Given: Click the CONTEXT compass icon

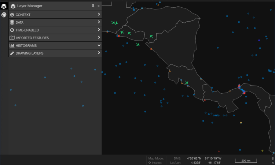Looking at the screenshot, I should click(12, 15).
